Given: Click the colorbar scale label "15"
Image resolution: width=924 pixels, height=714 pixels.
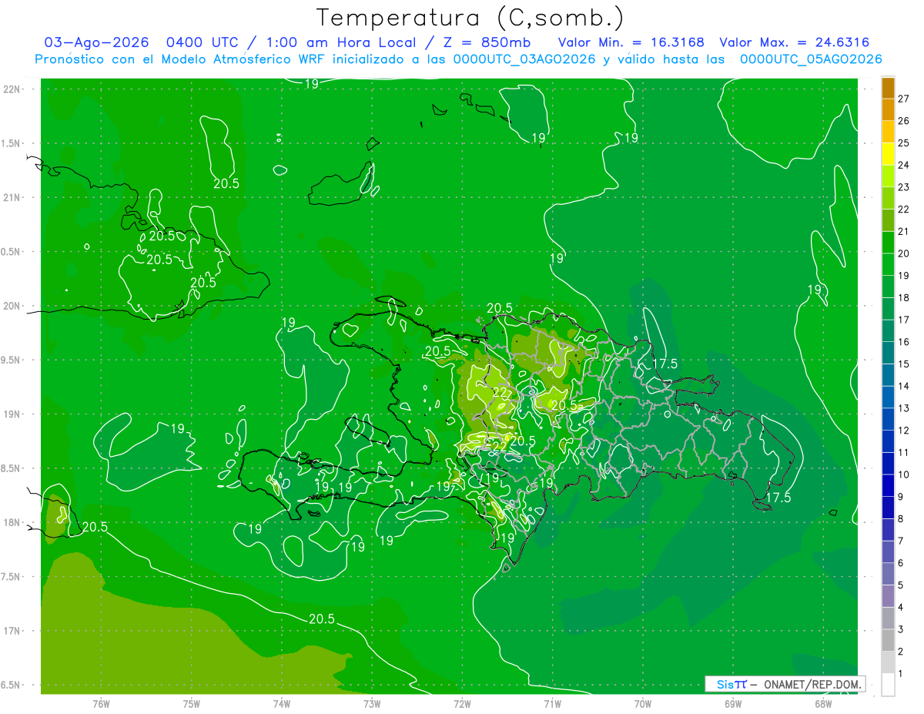Looking at the screenshot, I should [x=903, y=364].
